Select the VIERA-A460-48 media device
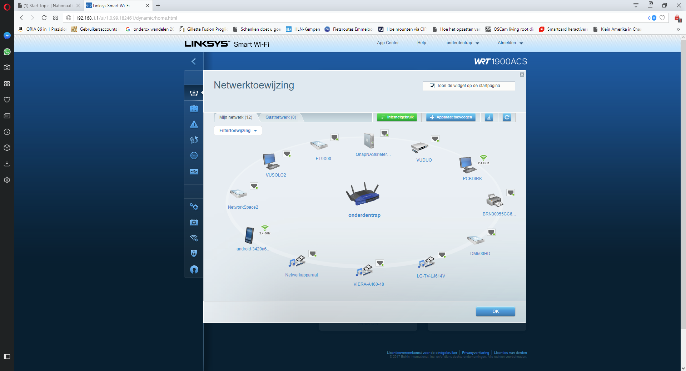The width and height of the screenshot is (686, 371). pyautogui.click(x=364, y=270)
